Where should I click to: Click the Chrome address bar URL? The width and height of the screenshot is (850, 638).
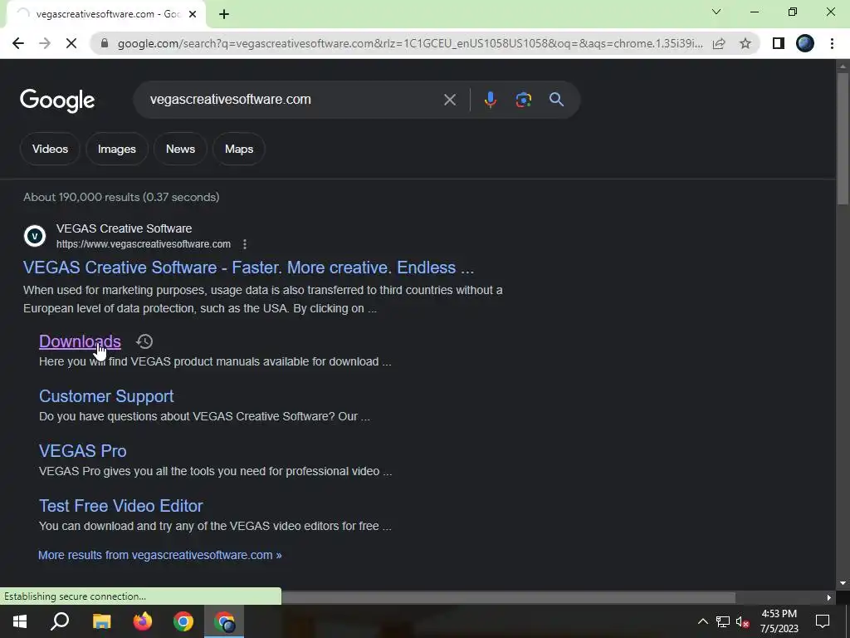coord(410,43)
